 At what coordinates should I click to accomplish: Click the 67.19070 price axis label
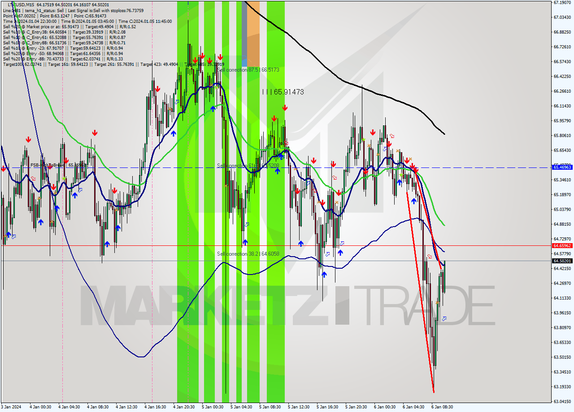[562, 3]
